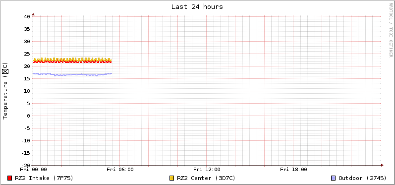Click the purple Outdoor temperature line
The height and width of the screenshot is (185, 395).
click(72, 74)
